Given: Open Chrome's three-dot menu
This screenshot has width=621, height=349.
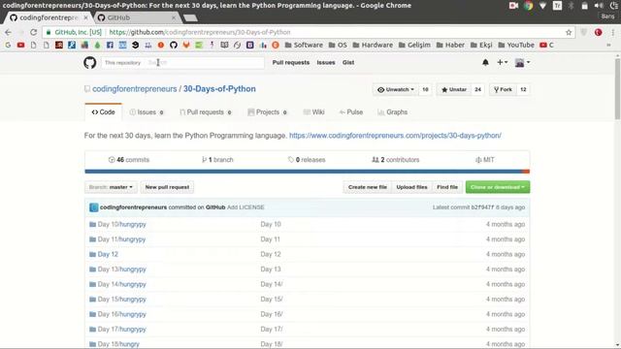Looking at the screenshot, I should tap(612, 32).
